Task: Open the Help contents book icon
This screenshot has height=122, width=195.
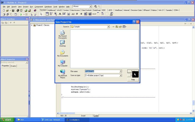Action: (x=35, y=11)
